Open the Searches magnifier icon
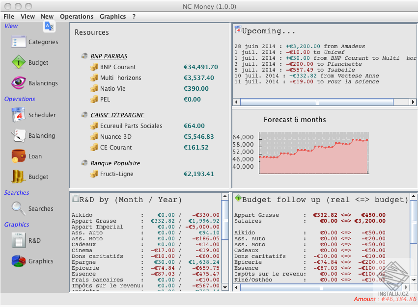 18,208
